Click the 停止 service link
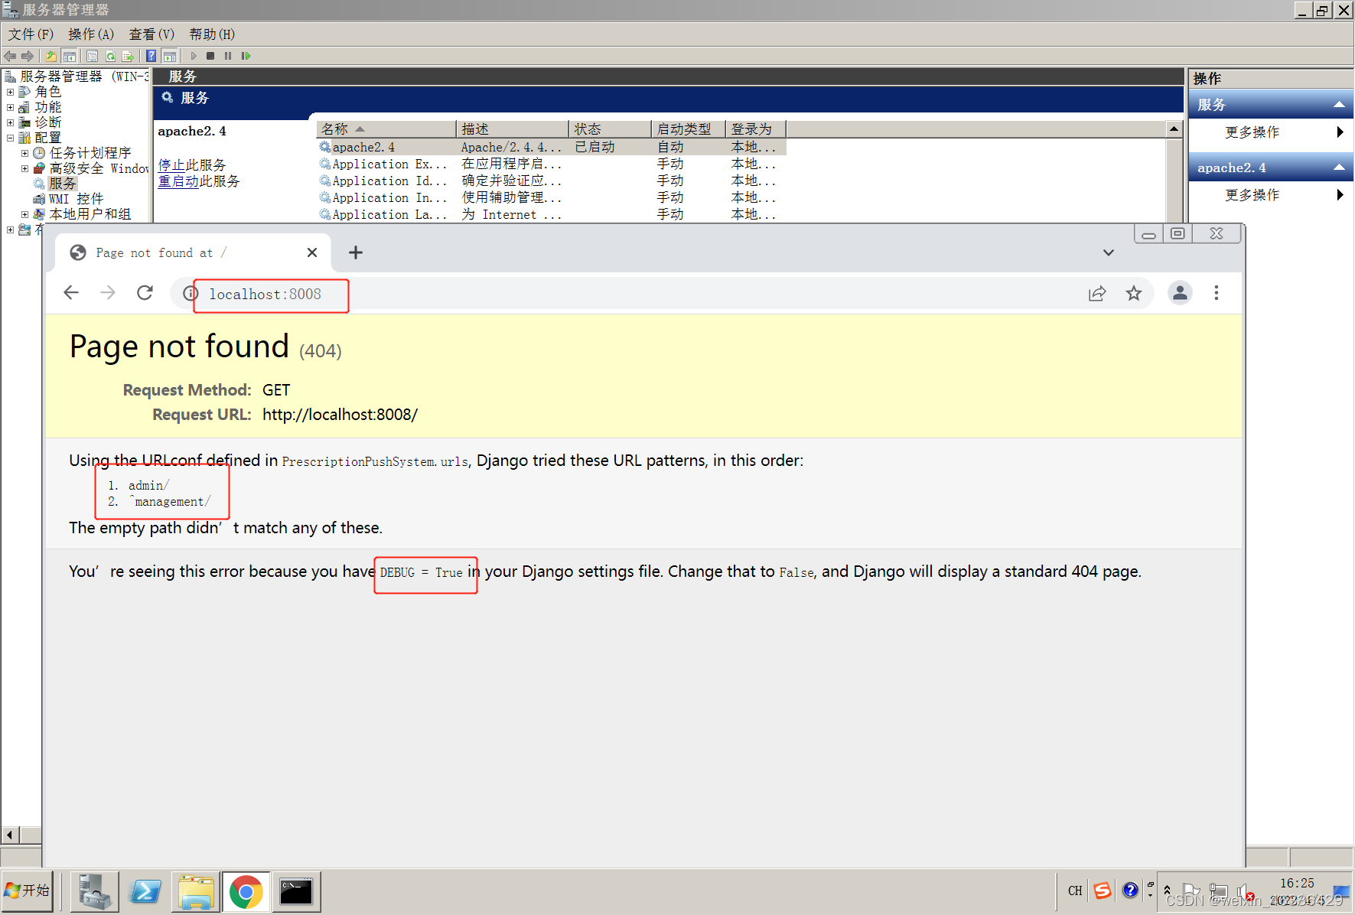Viewport: 1355px width, 915px height. [171, 165]
